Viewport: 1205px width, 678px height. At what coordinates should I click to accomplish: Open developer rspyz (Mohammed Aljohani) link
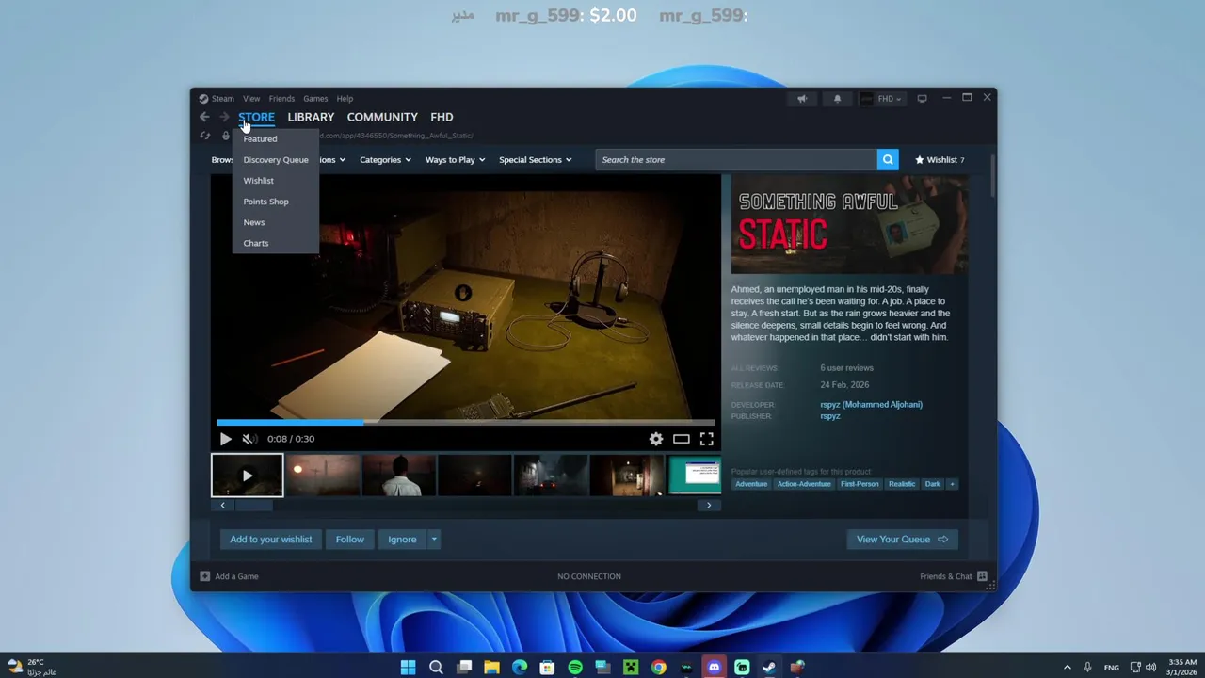(x=871, y=405)
